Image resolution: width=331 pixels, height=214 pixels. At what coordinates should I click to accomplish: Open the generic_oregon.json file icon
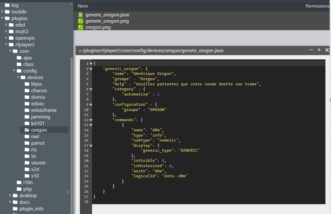tap(81, 15)
